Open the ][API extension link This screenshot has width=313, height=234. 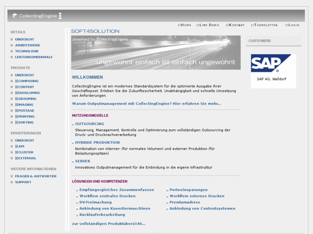click(19, 146)
